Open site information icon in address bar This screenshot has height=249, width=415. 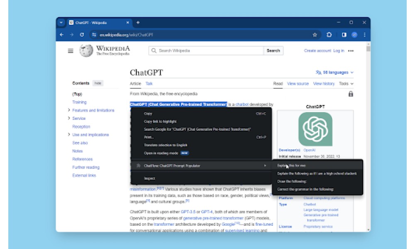[94, 35]
